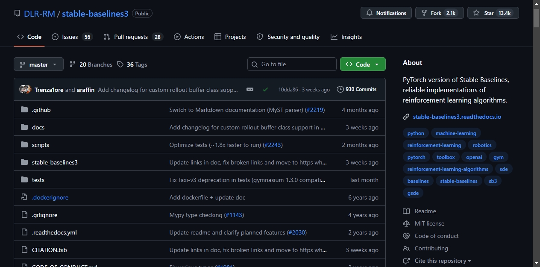Click the green checkmark commit status icon
The image size is (540, 267).
tap(265, 89)
